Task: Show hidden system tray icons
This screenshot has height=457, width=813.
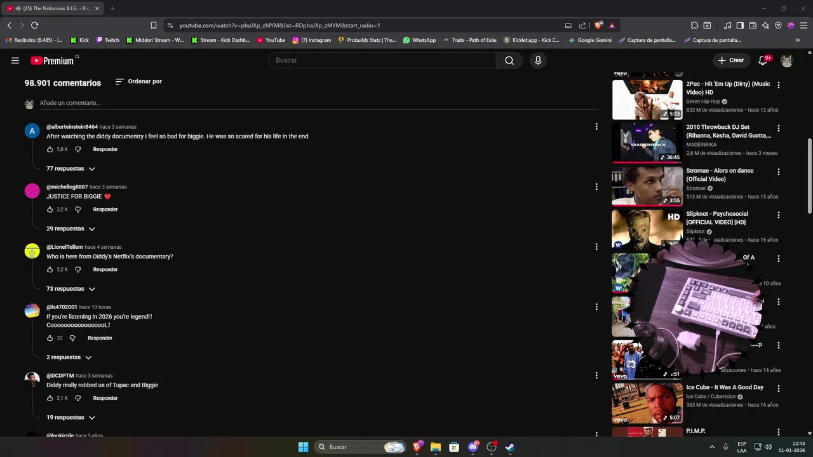Action: pyautogui.click(x=712, y=447)
